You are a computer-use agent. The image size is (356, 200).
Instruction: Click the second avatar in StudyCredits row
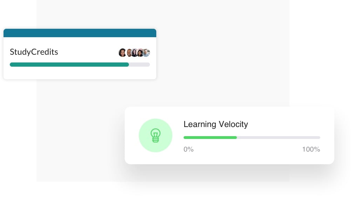pos(129,53)
